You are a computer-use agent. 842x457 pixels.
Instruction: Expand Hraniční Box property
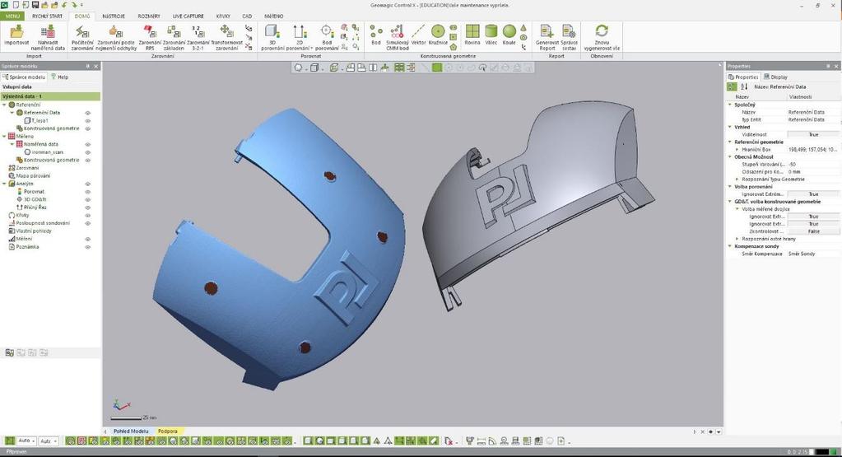point(737,149)
